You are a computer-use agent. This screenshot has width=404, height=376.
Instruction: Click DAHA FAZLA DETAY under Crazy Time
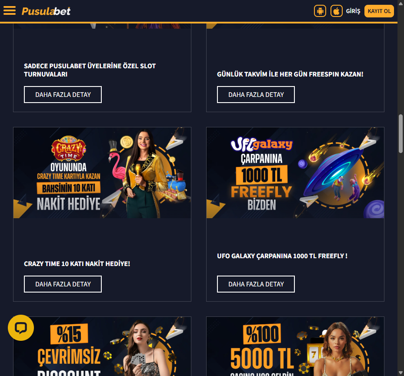pos(63,284)
